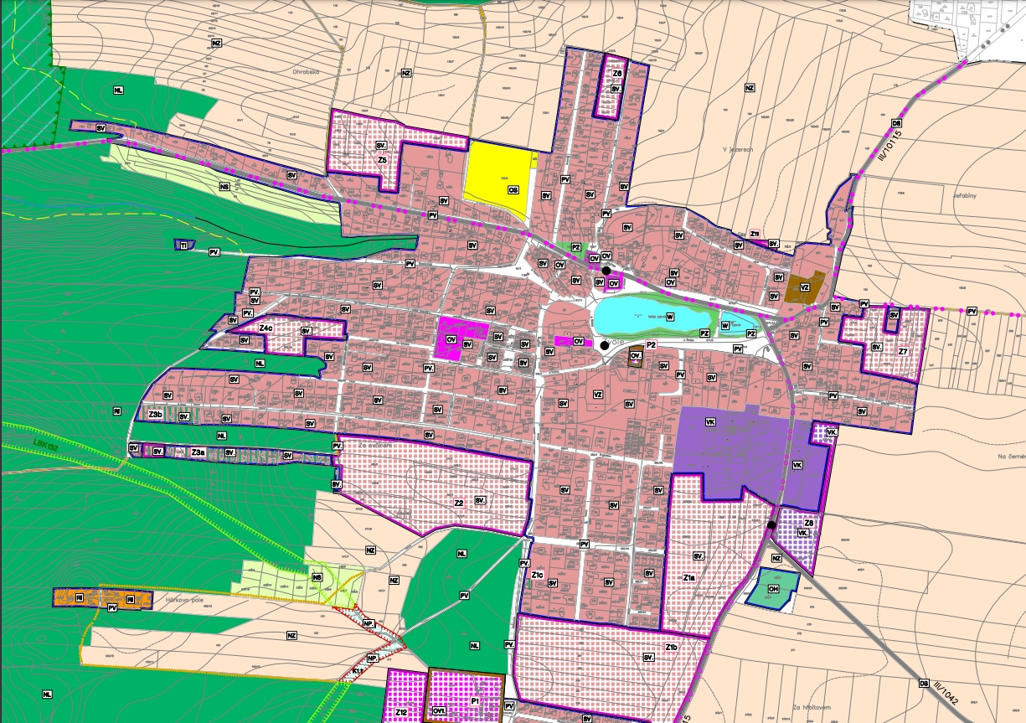Click the Z2 hatched zone label
This screenshot has height=723, width=1026.
tap(459, 504)
